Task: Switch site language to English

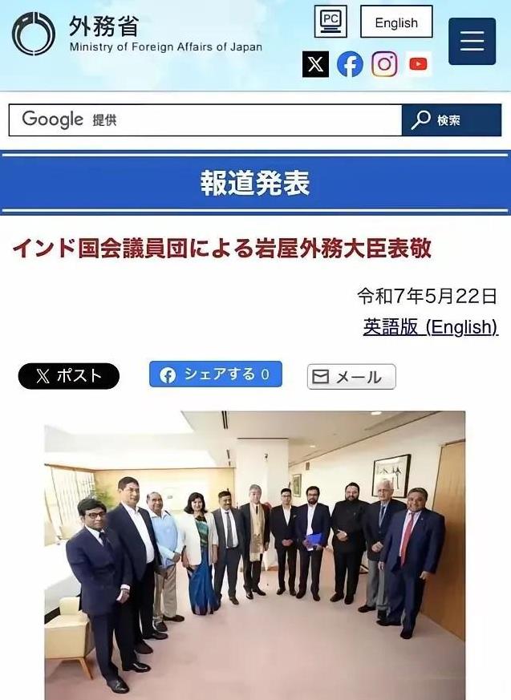Action: [396, 22]
